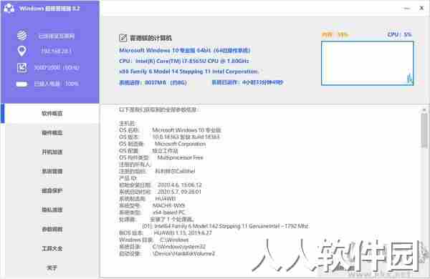Viewport: 430px width, 279px height.
Task: Click the MACHR-WX9 system model row
Action: [x=152, y=205]
